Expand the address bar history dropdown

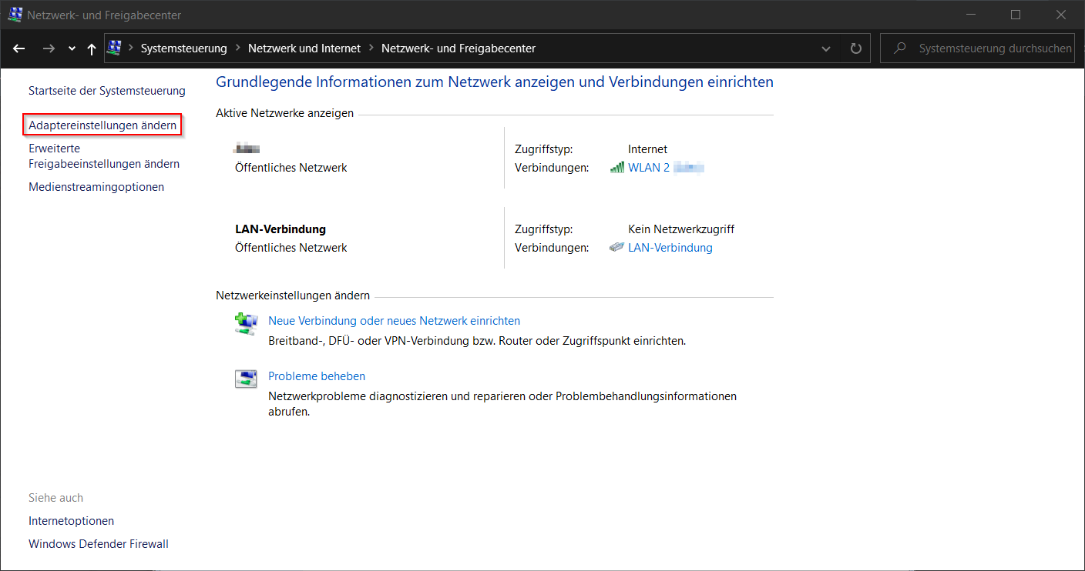(826, 48)
